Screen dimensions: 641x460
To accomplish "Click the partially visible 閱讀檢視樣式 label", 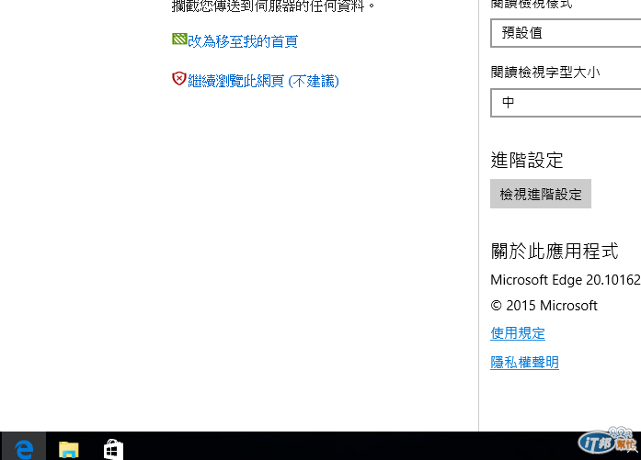I will [x=532, y=4].
